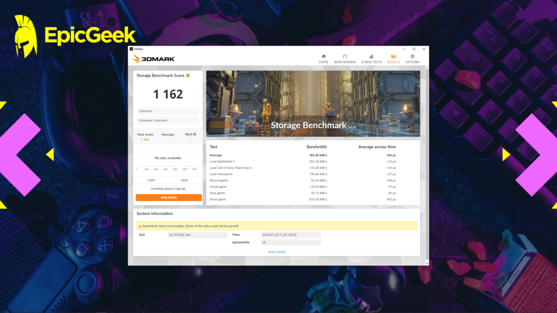Click the GUI version field
The height and width of the screenshot is (313, 557).
click(x=197, y=235)
